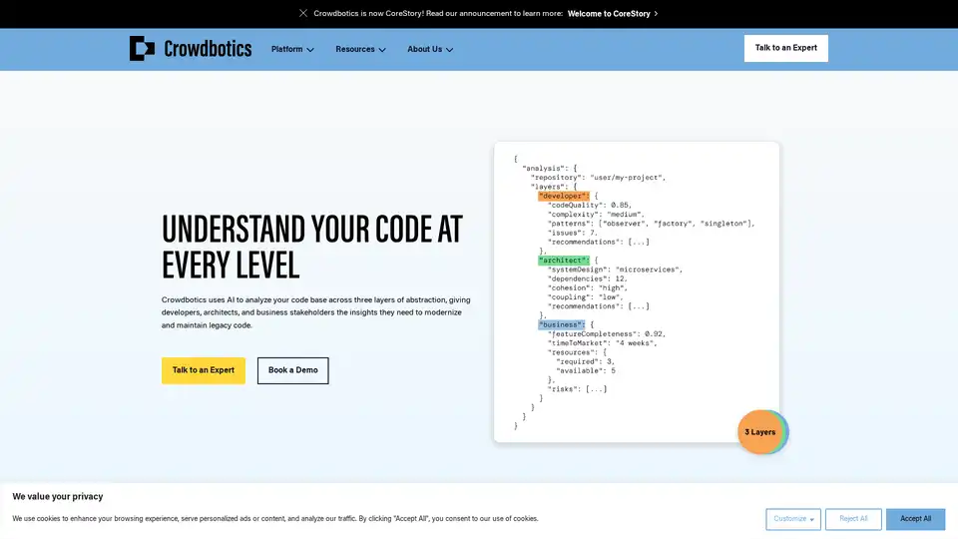This screenshot has height=539, width=958.
Task: Accept all cookies in the privacy banner
Action: click(x=915, y=519)
